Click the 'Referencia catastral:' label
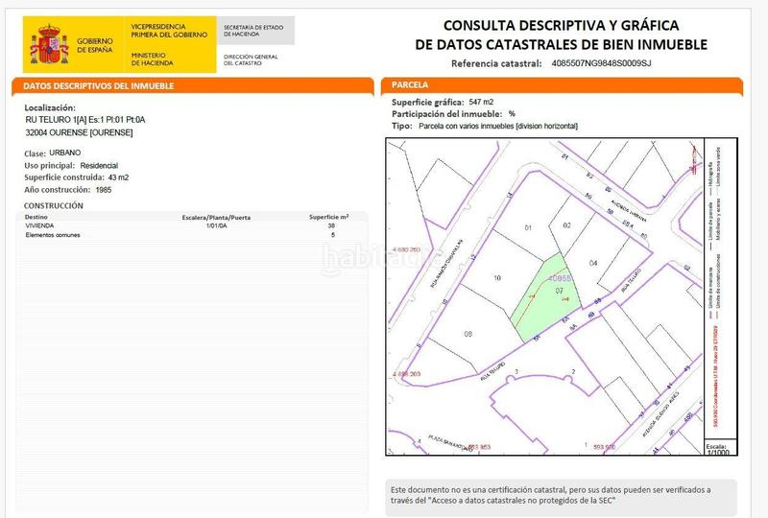 pos(496,63)
